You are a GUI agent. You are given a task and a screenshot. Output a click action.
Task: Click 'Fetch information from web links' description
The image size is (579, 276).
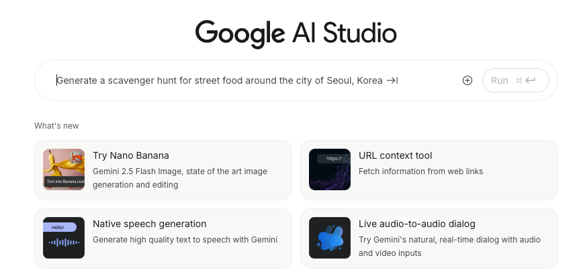[x=420, y=171]
